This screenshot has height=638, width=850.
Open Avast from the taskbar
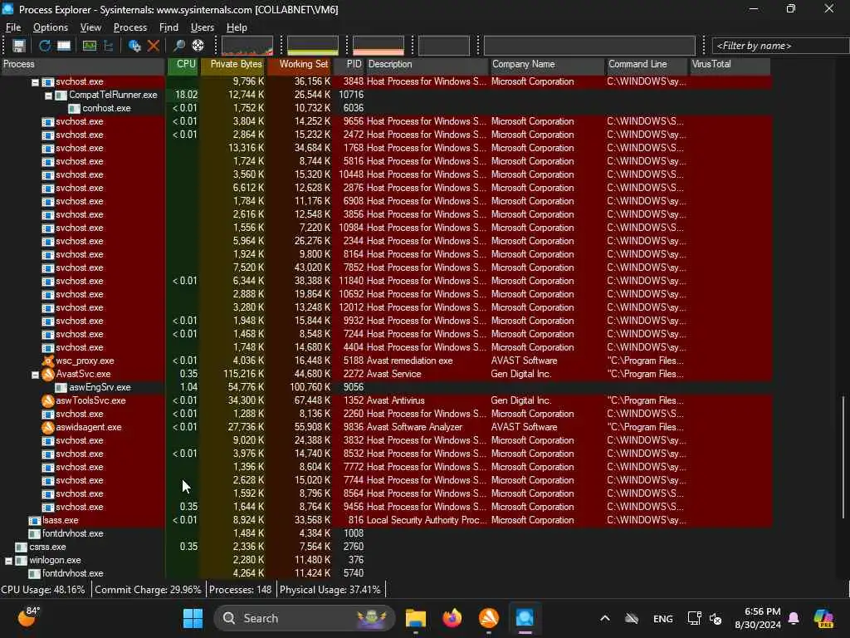pyautogui.click(x=488, y=618)
